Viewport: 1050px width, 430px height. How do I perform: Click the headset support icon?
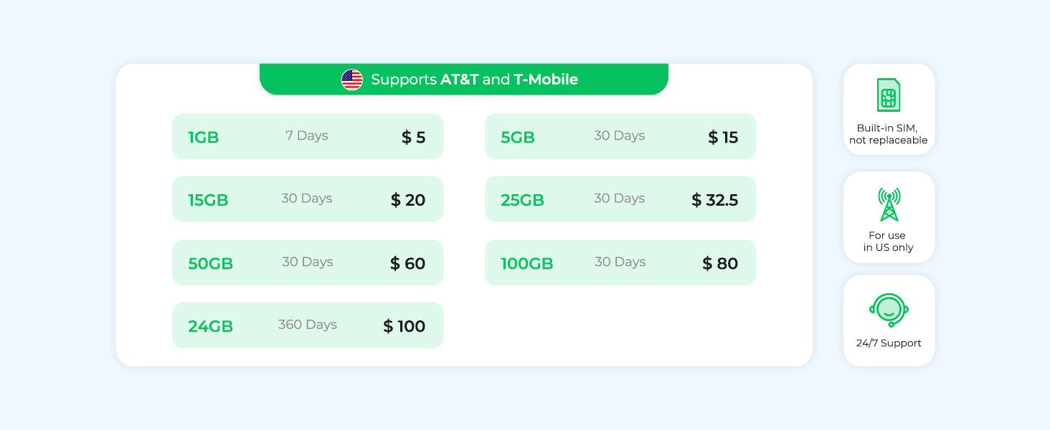pyautogui.click(x=889, y=310)
